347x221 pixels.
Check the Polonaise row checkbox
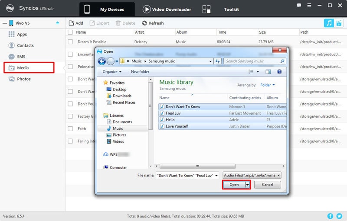tap(70, 67)
